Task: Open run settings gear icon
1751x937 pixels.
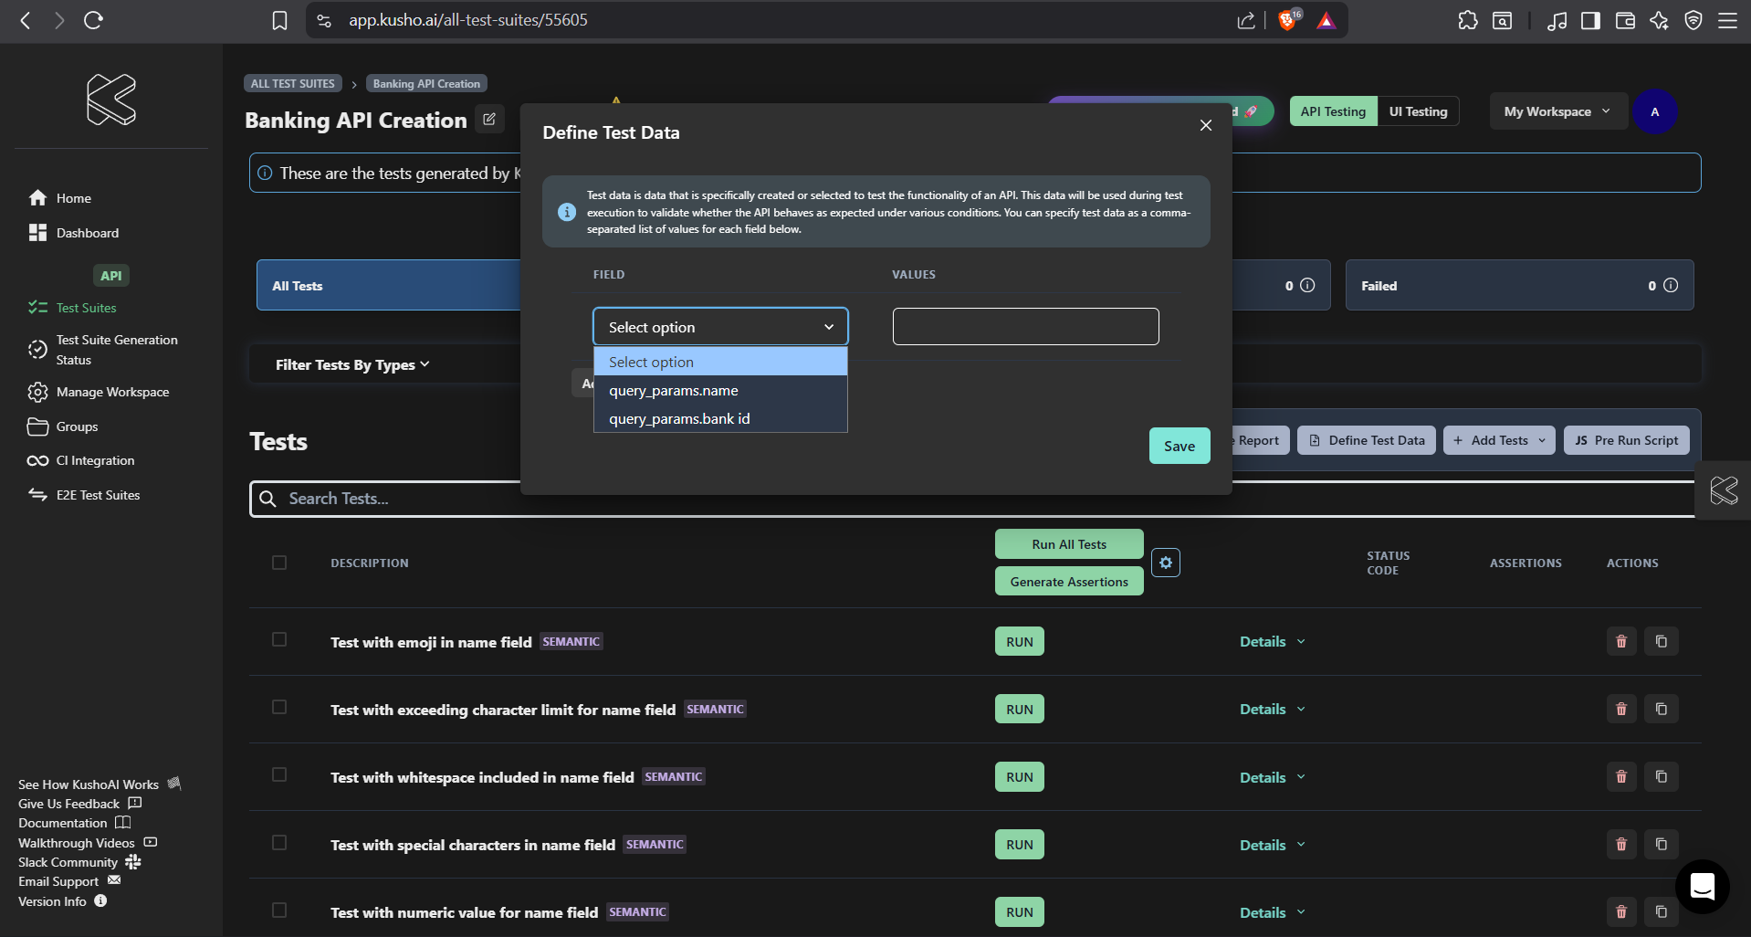Action: coord(1166,563)
